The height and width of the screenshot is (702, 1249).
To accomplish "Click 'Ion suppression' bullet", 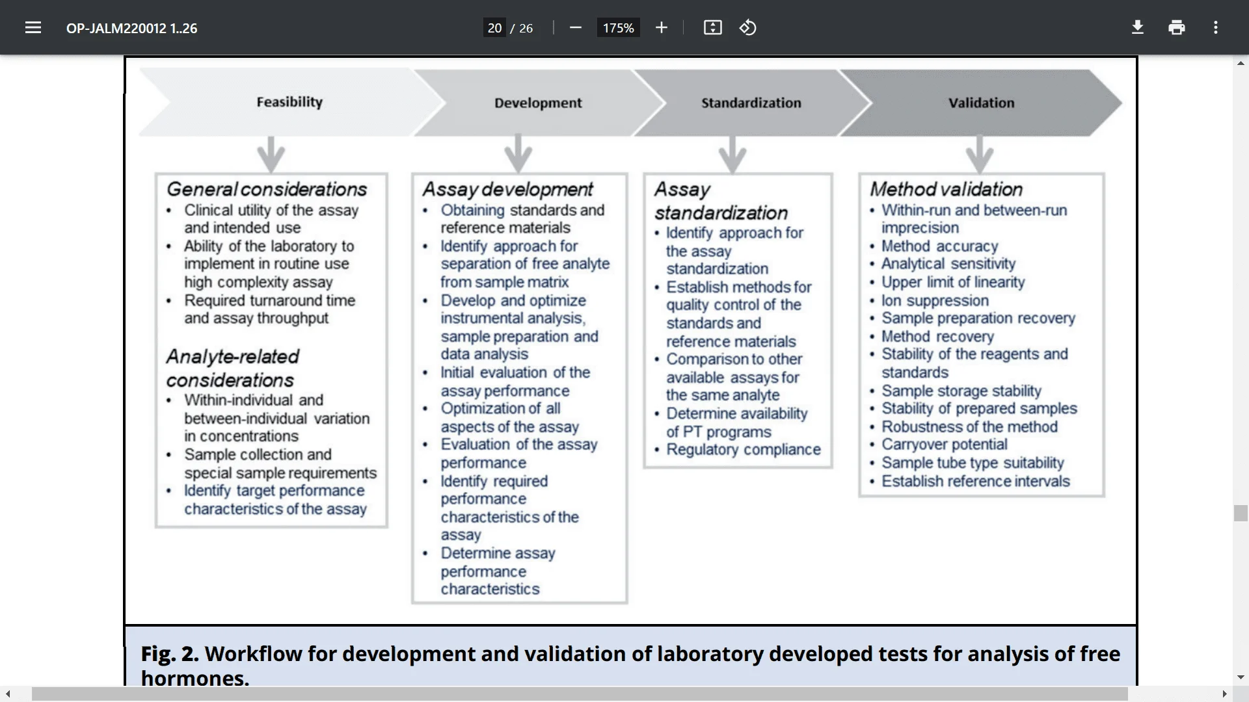I will pos(935,301).
